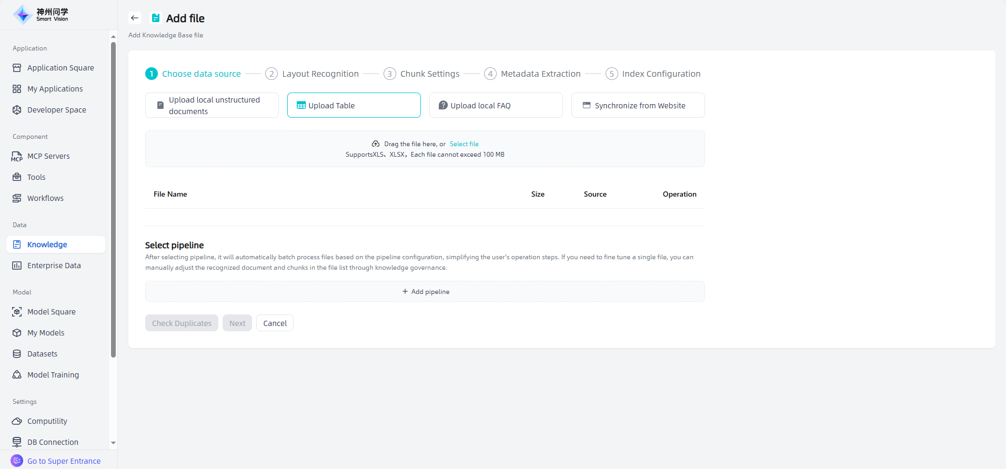This screenshot has width=1006, height=469.
Task: Select Upload local unstructured documents option
Action: coord(212,105)
